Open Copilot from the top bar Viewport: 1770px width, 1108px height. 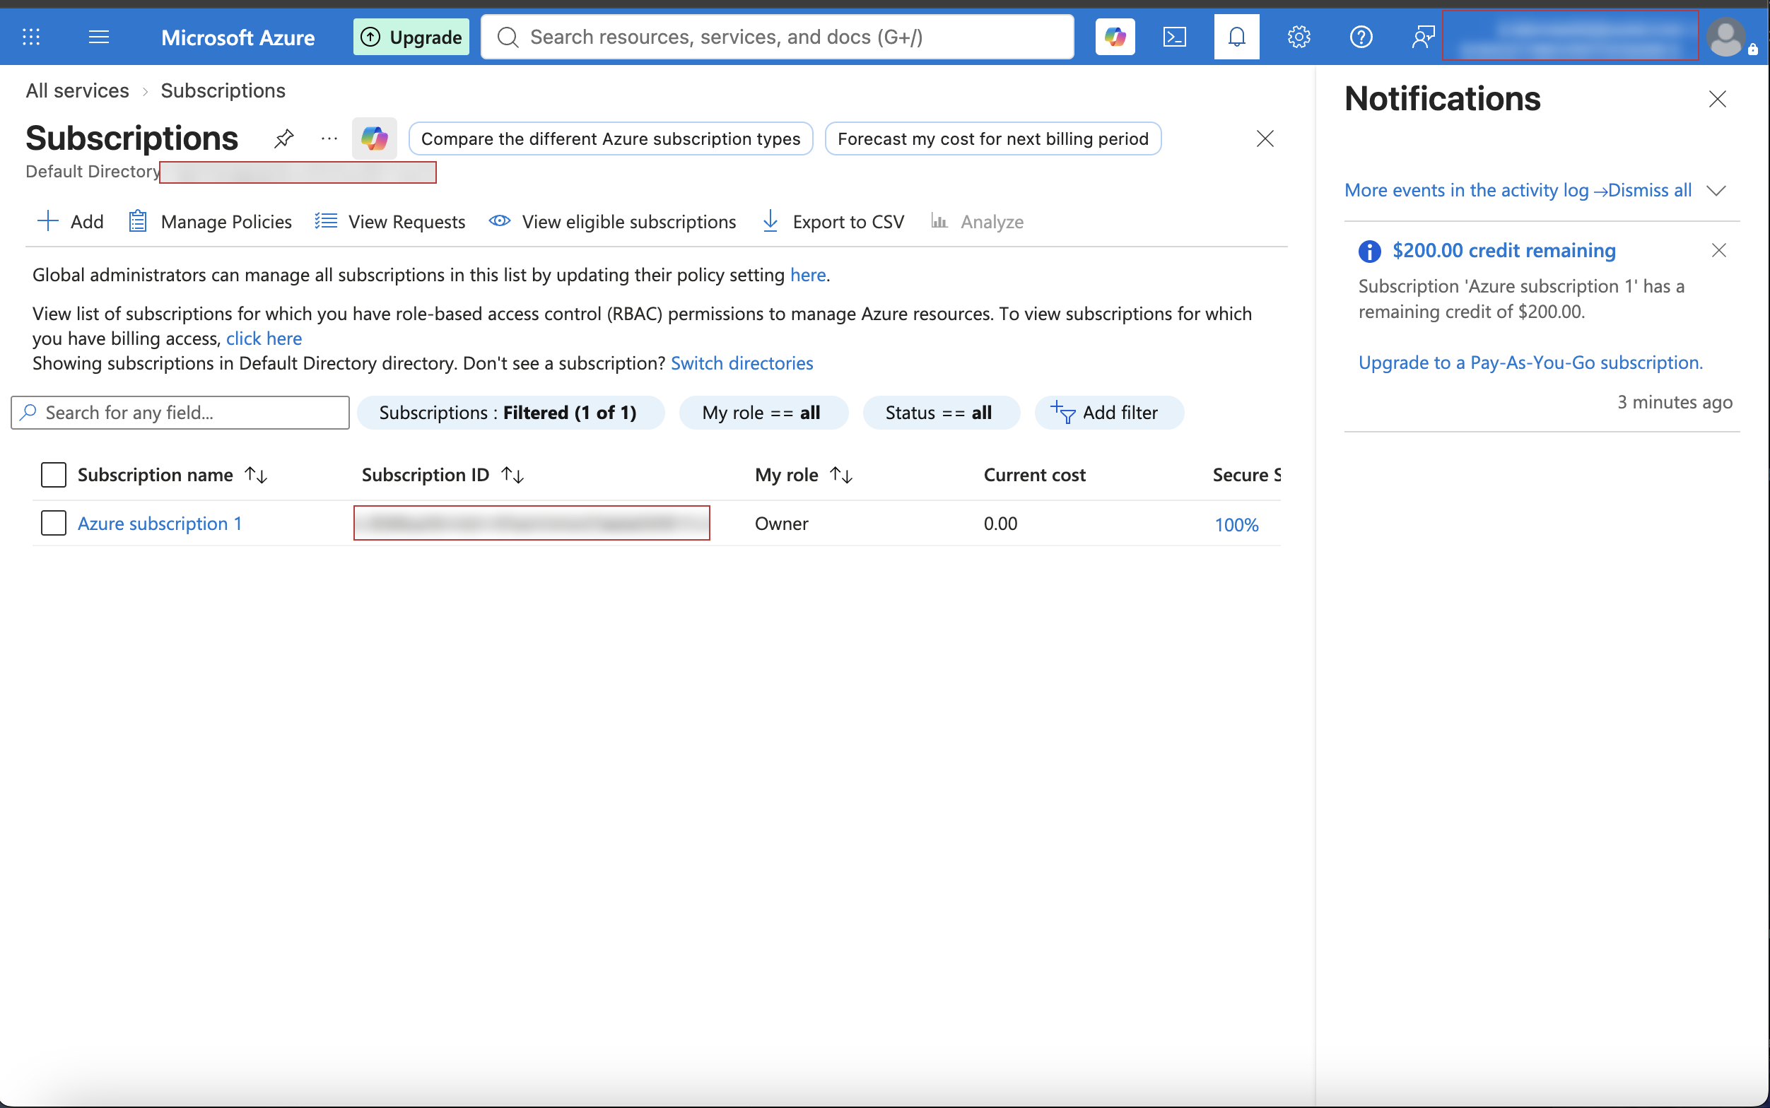(1115, 37)
